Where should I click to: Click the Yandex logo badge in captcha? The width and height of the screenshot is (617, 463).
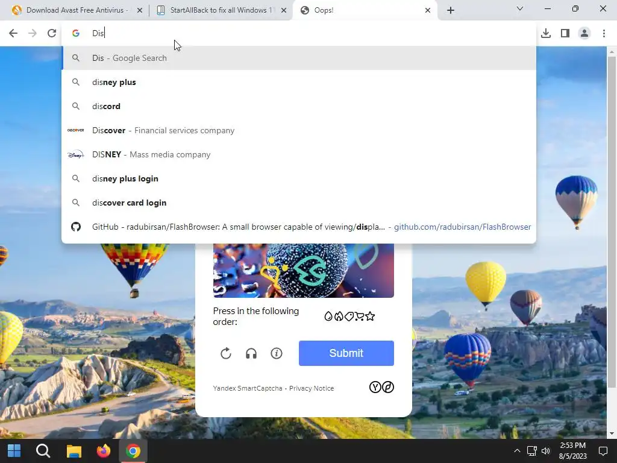[x=381, y=388]
